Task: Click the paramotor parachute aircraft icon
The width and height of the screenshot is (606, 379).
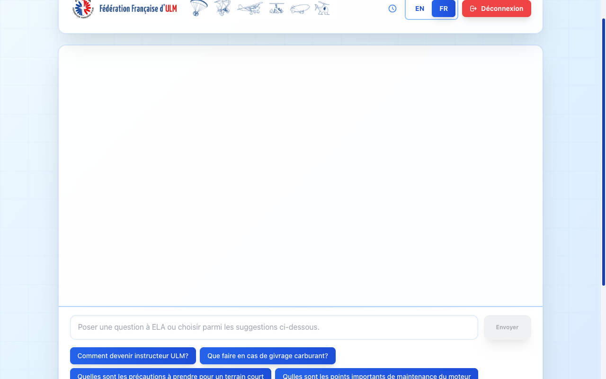Action: tap(199, 8)
